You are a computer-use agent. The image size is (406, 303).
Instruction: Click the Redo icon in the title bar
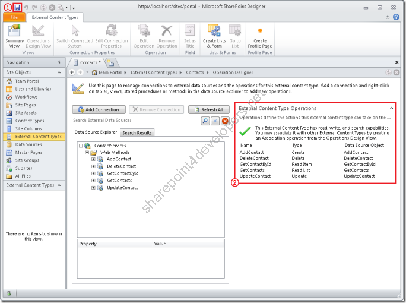tap(34, 8)
